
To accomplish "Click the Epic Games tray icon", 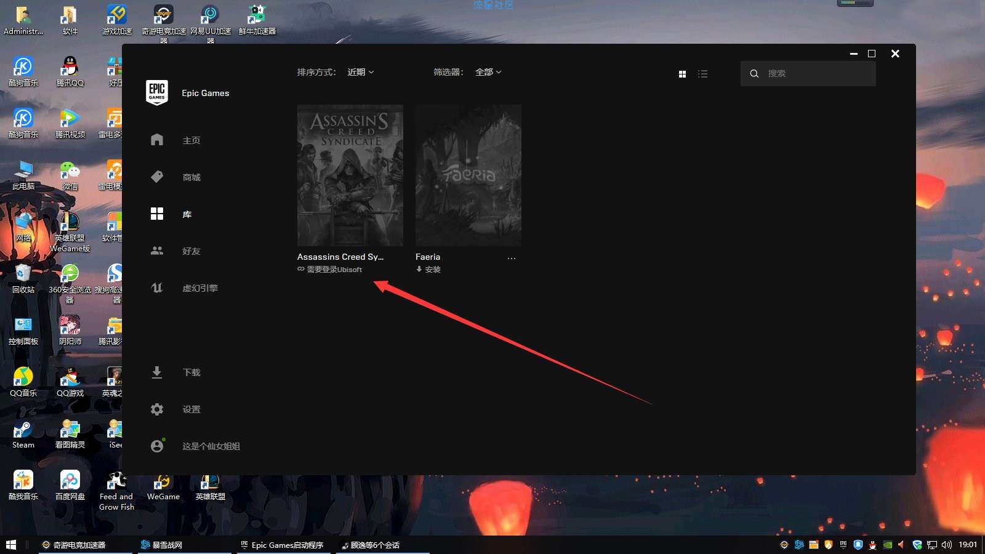I will coord(843,545).
